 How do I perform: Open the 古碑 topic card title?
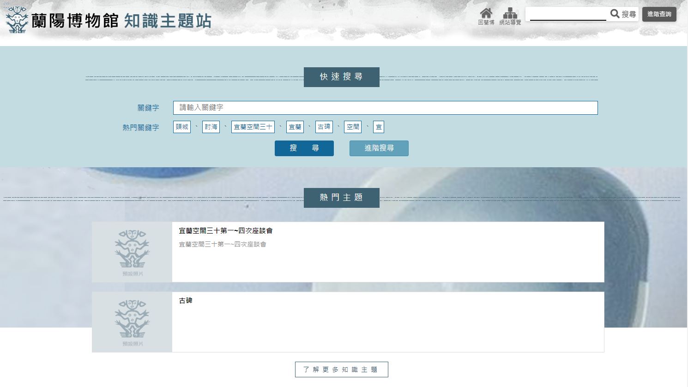[x=186, y=300]
